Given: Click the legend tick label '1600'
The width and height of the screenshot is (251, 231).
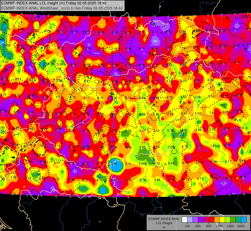Looking at the screenshot, I should click(x=230, y=226).
